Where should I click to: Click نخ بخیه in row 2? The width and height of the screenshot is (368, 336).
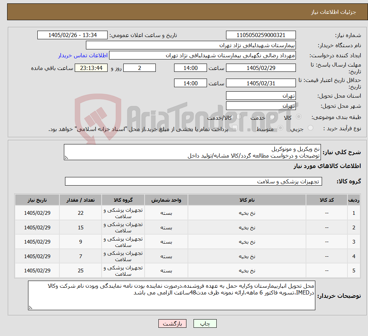(x=247, y=228)
